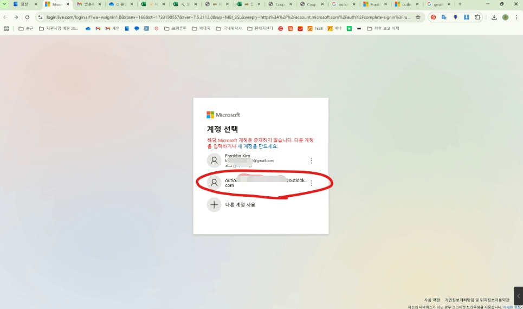The height and width of the screenshot is (309, 523).
Task: Reload the Microsoft login page
Action: 27,17
